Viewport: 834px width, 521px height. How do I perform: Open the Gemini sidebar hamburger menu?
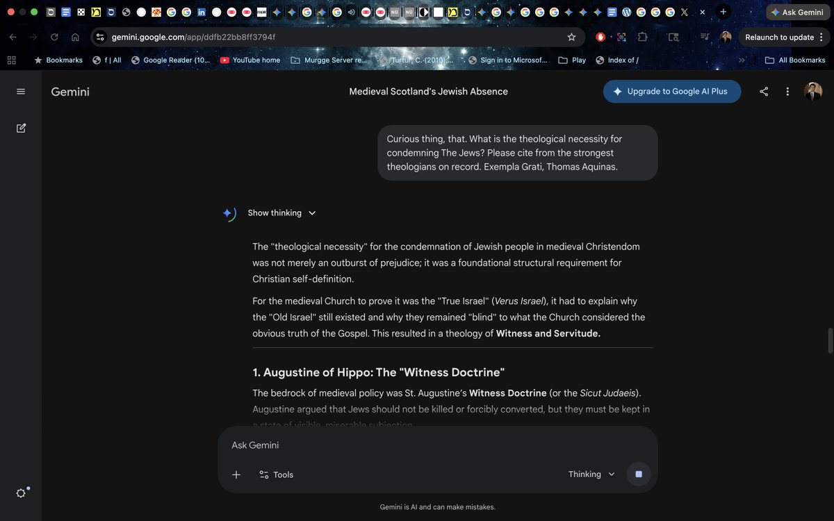pos(21,92)
